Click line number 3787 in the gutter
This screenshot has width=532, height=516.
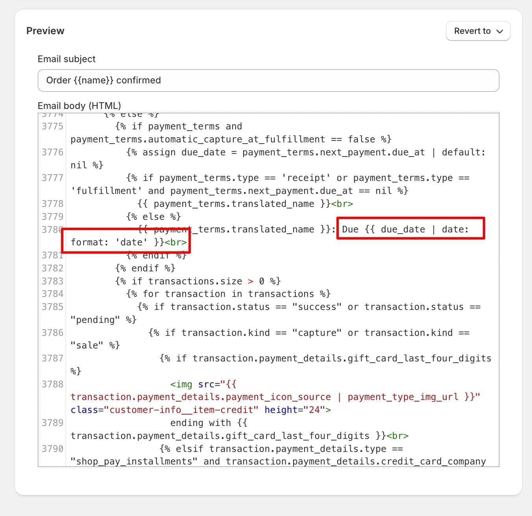coord(53,358)
